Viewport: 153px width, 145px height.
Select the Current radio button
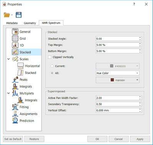(52, 66)
